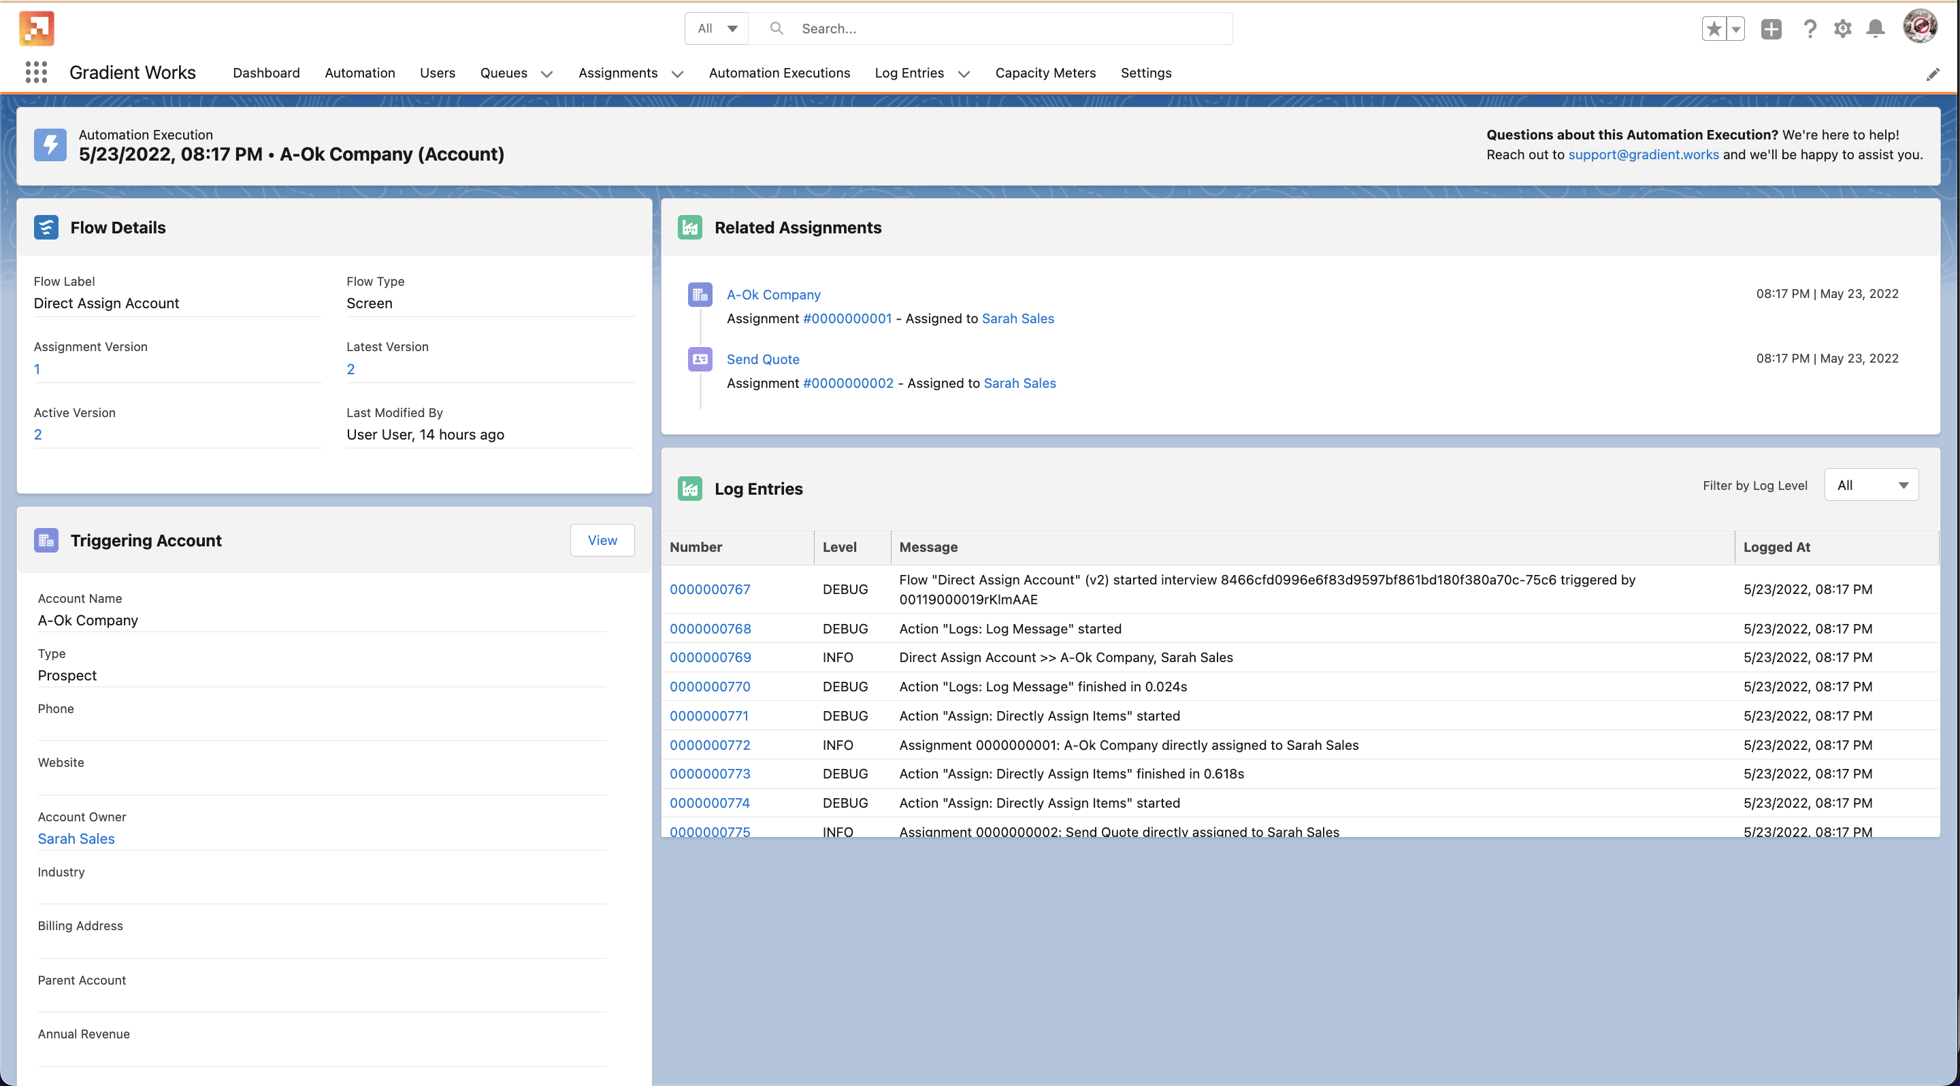Open the App Launcher grid icon
The image size is (1960, 1086).
(36, 72)
